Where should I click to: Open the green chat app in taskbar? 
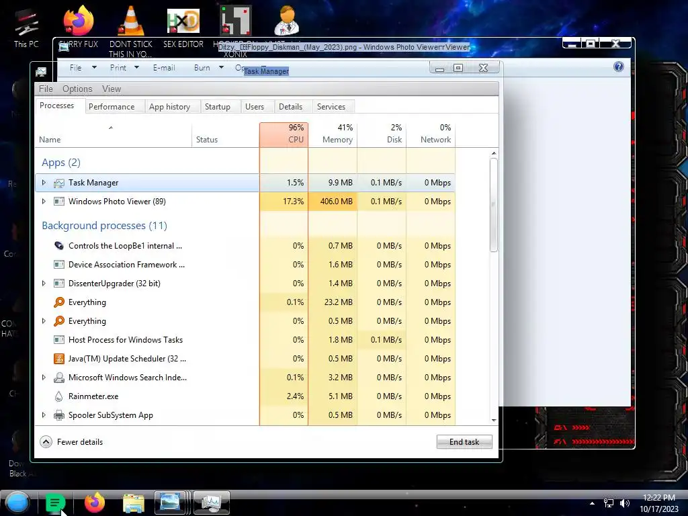tap(55, 503)
